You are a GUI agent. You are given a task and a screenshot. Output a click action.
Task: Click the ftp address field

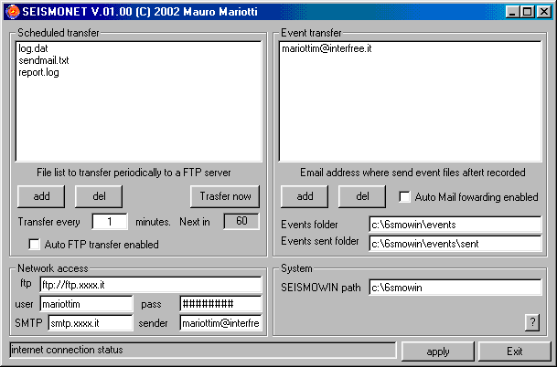click(x=151, y=285)
